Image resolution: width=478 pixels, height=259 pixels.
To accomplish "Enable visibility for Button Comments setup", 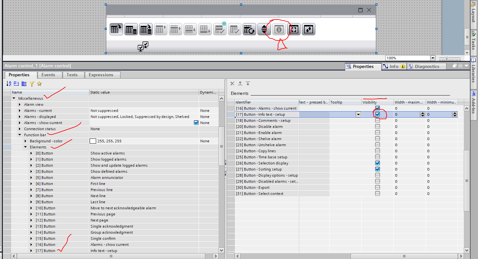I will pyautogui.click(x=377, y=121).
